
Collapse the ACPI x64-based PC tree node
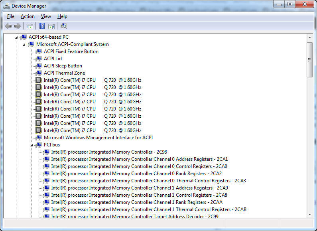tap(16, 37)
